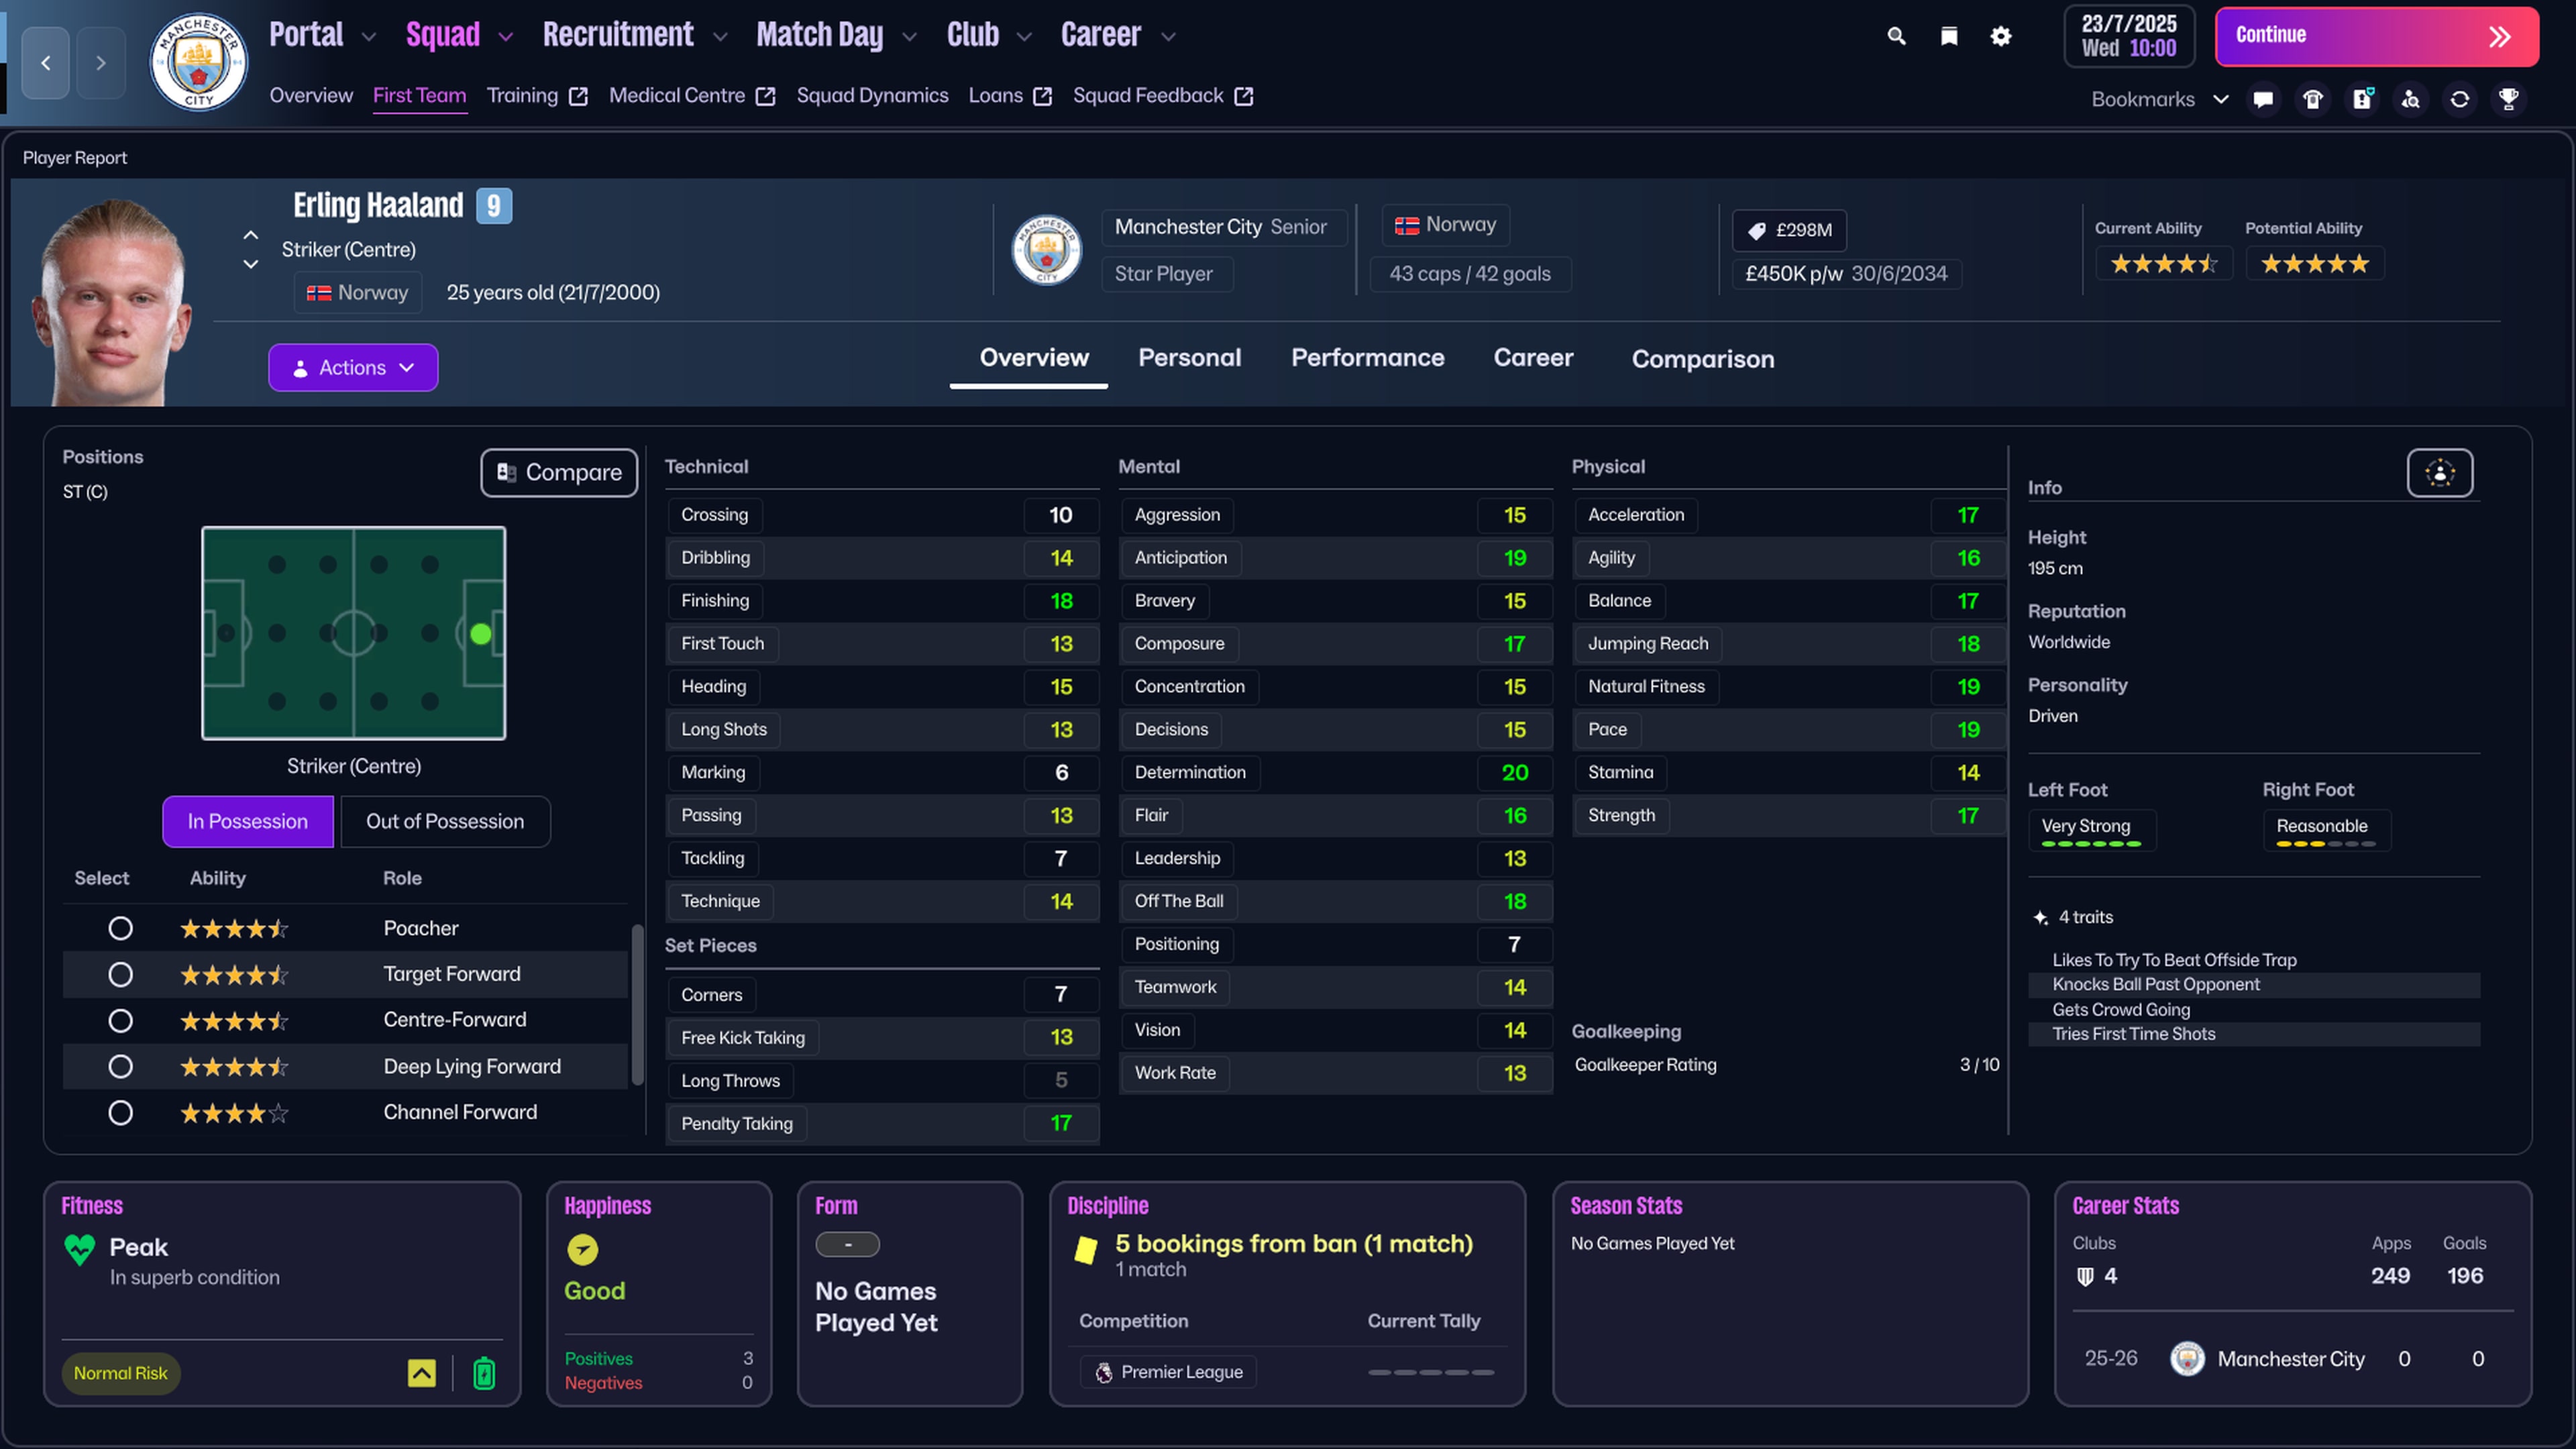Click the Current Tally booking progress indicator
2576x1449 pixels.
tap(1432, 1373)
